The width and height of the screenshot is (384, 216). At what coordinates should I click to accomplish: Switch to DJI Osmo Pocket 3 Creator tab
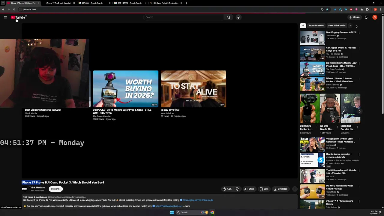(166, 3)
